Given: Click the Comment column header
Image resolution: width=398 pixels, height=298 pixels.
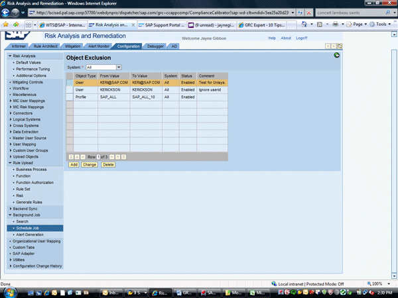Looking at the screenshot, I should [212, 75].
